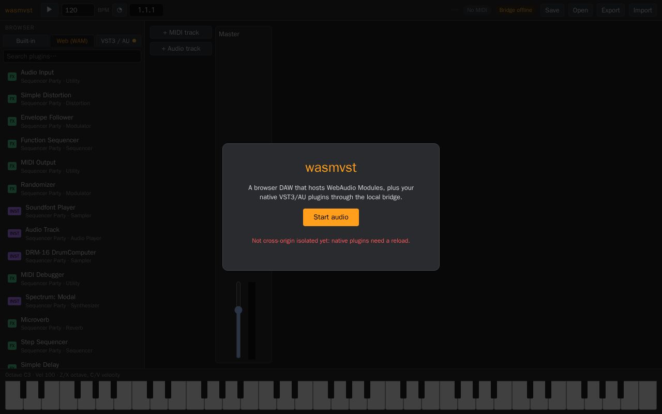This screenshot has width=662, height=414.
Task: Click the transport Play button
Action: tap(50, 9)
